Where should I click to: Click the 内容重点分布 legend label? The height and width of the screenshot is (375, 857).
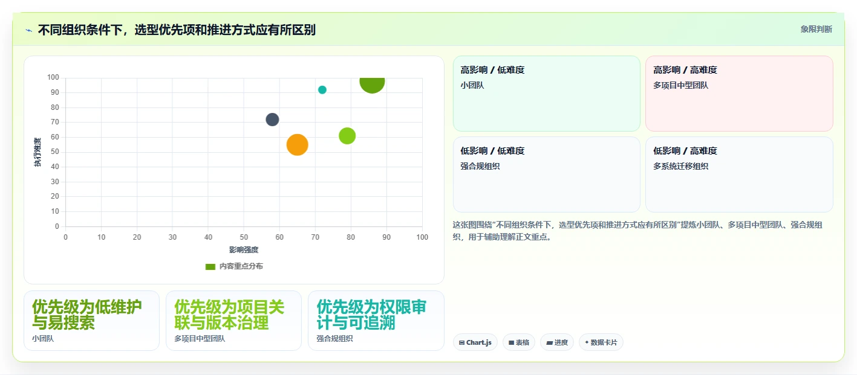pyautogui.click(x=241, y=266)
